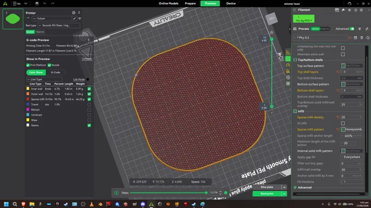
Task: Switch to the Prepare tab
Action: coord(190,4)
